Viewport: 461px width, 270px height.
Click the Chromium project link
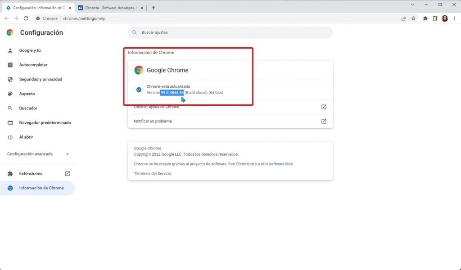pos(245,164)
